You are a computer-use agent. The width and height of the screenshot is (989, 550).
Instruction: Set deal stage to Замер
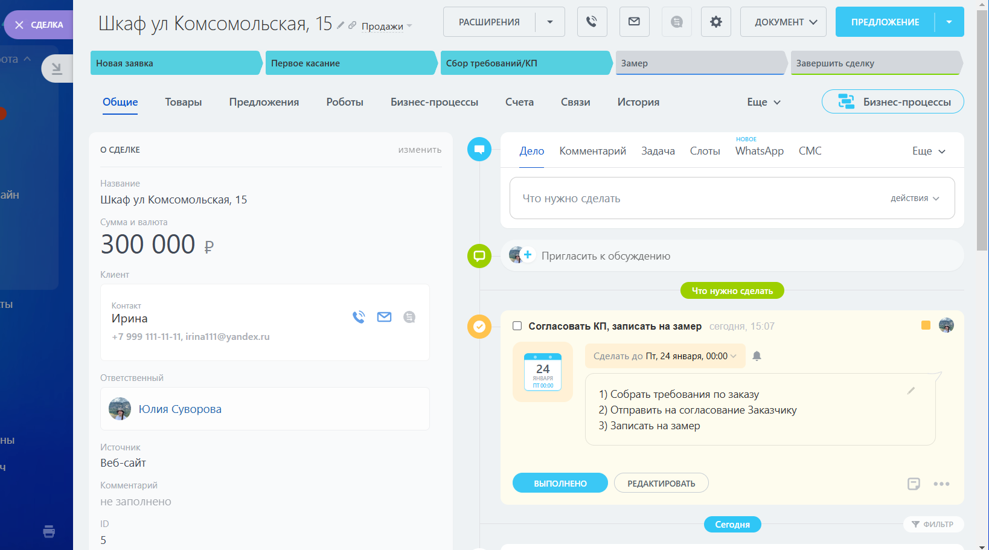tap(700, 63)
